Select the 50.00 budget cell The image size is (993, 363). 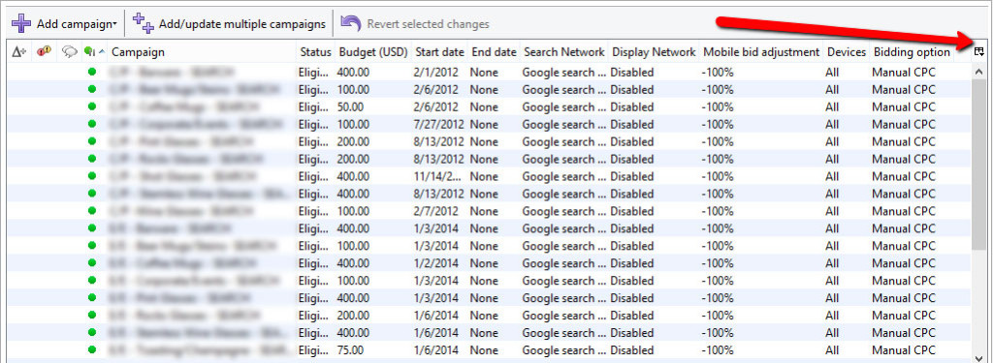click(350, 107)
